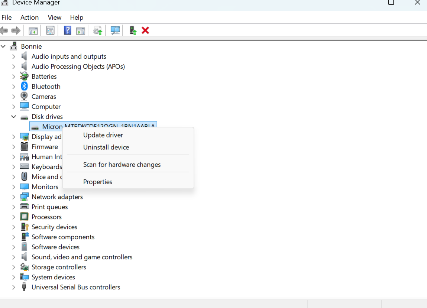The image size is (427, 308).
Task: Click the Show/Hide Console Tree toolbar icon
Action: [x=33, y=30]
